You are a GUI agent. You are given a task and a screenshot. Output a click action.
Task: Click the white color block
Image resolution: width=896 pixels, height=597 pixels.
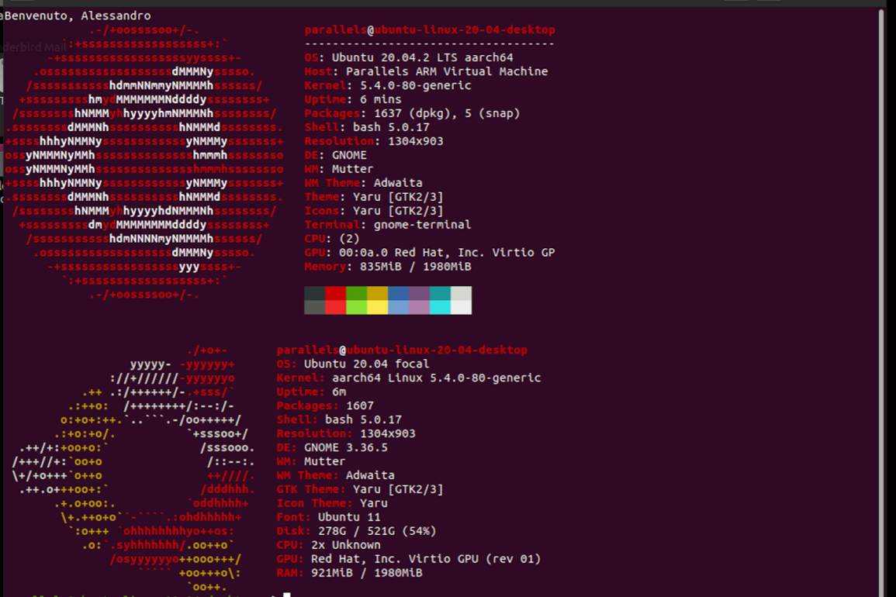click(x=461, y=307)
